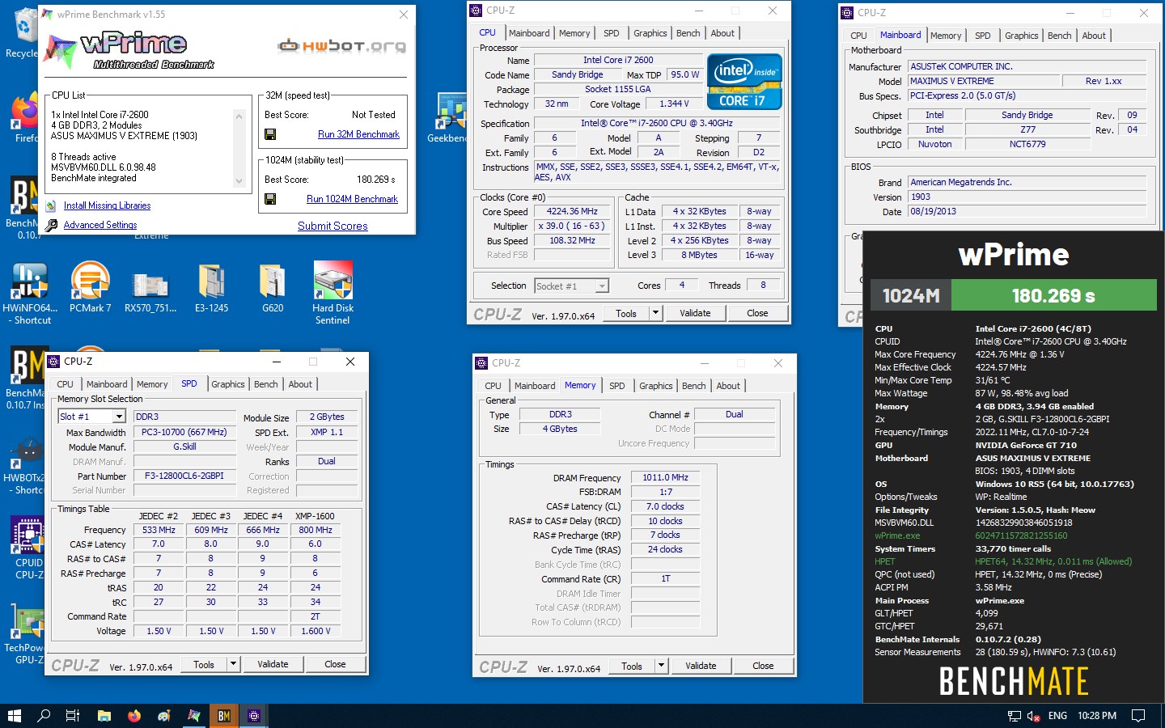Click Validate in the CPU tab window
This screenshot has width=1165, height=728.
click(695, 313)
